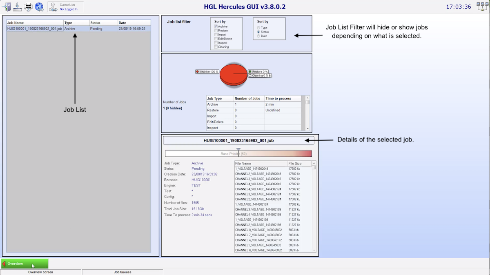The height and width of the screenshot is (275, 490).
Task: Sort job list by Date column header
Action: pos(134,23)
